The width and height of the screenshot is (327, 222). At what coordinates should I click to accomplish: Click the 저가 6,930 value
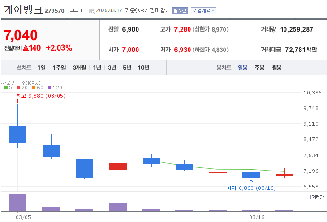(x=182, y=50)
